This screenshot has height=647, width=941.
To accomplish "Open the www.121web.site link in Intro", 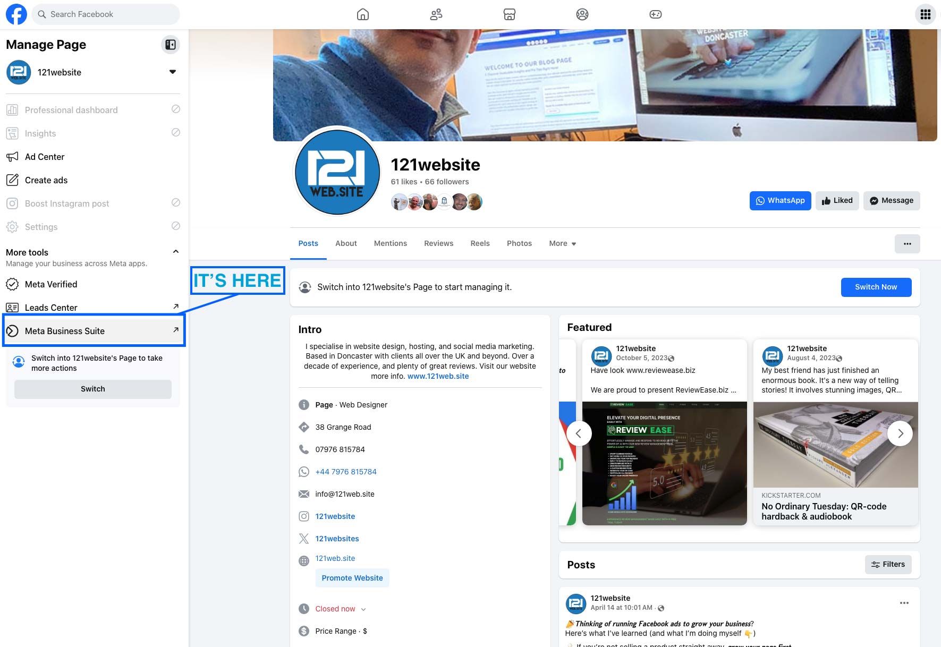I will point(438,376).
